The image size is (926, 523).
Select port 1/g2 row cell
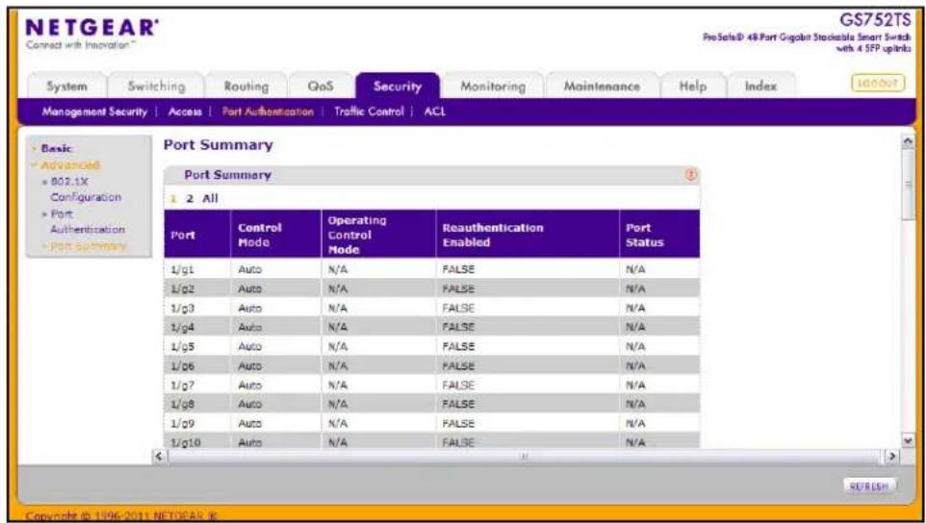tap(197, 289)
